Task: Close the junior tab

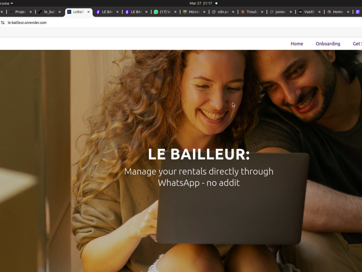Action: [x=291, y=12]
